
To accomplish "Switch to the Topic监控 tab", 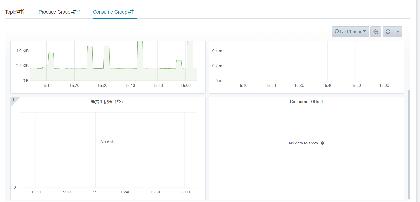I will [x=15, y=12].
